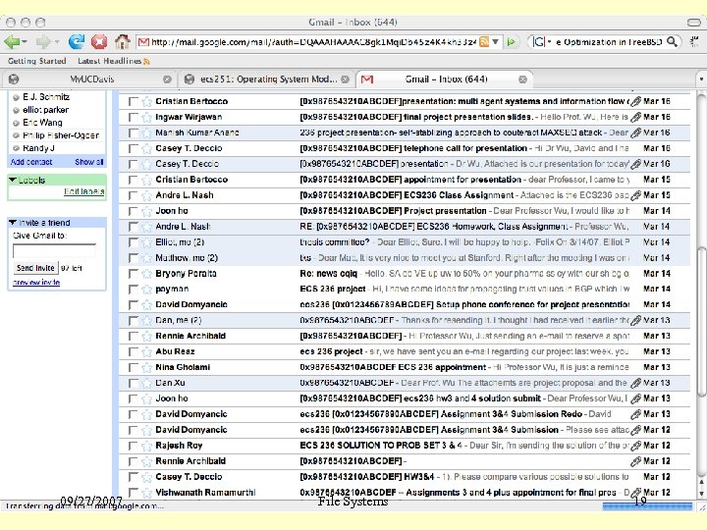Collapse the Invite a friend section triangle
Viewport: 707px width, 530px height.
(13, 223)
